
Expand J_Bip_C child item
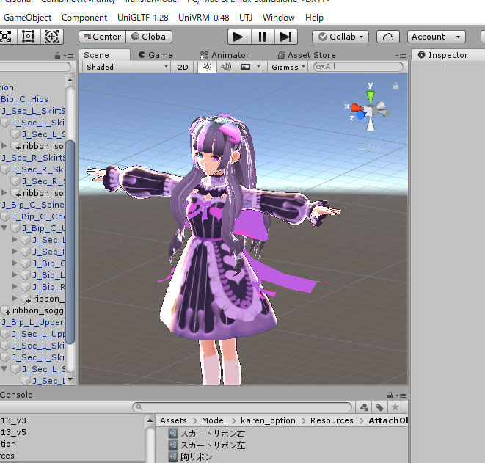coord(15,263)
